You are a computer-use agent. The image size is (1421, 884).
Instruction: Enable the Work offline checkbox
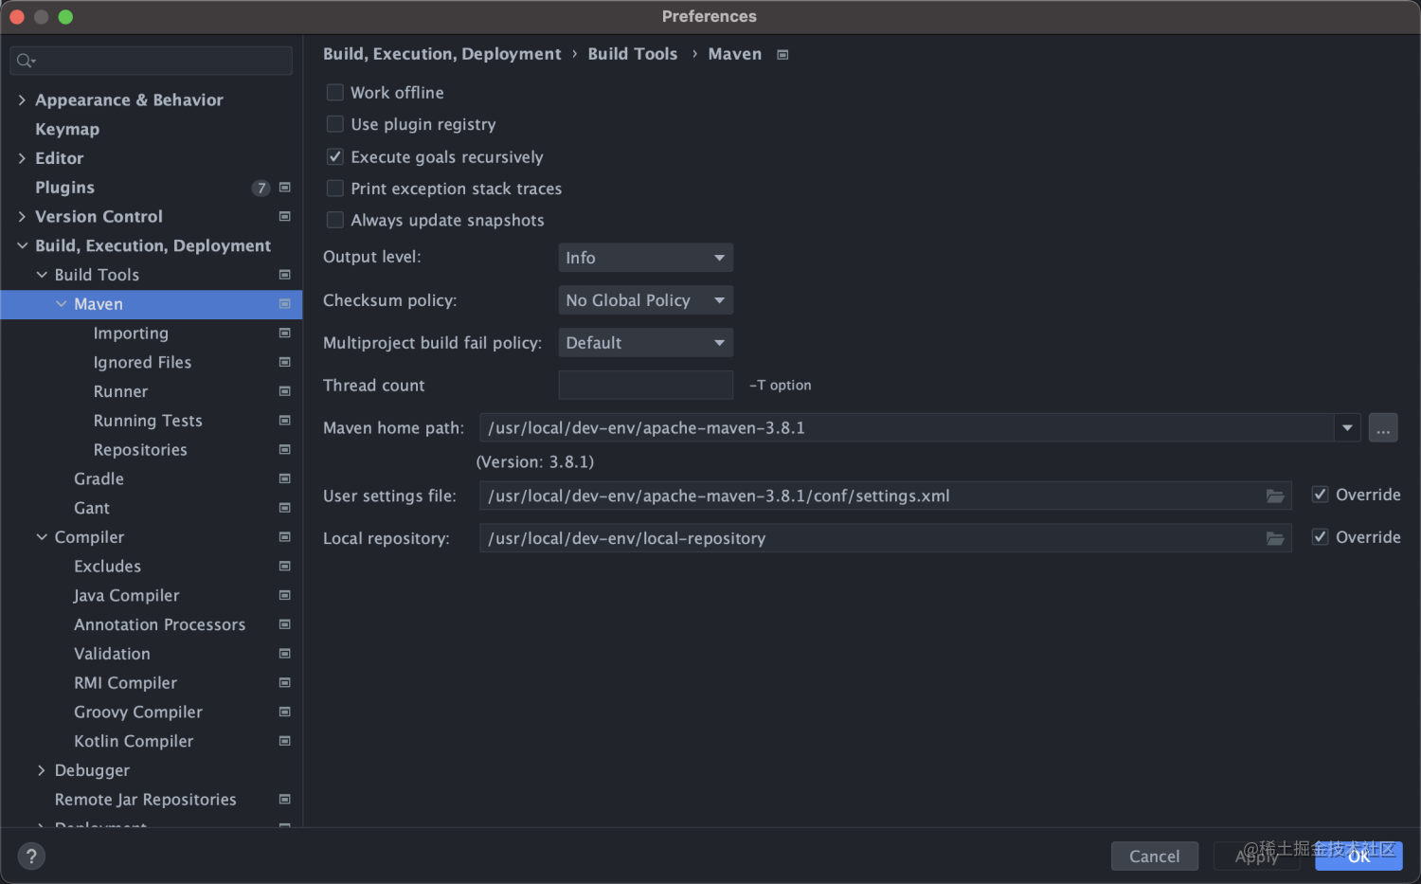point(335,93)
